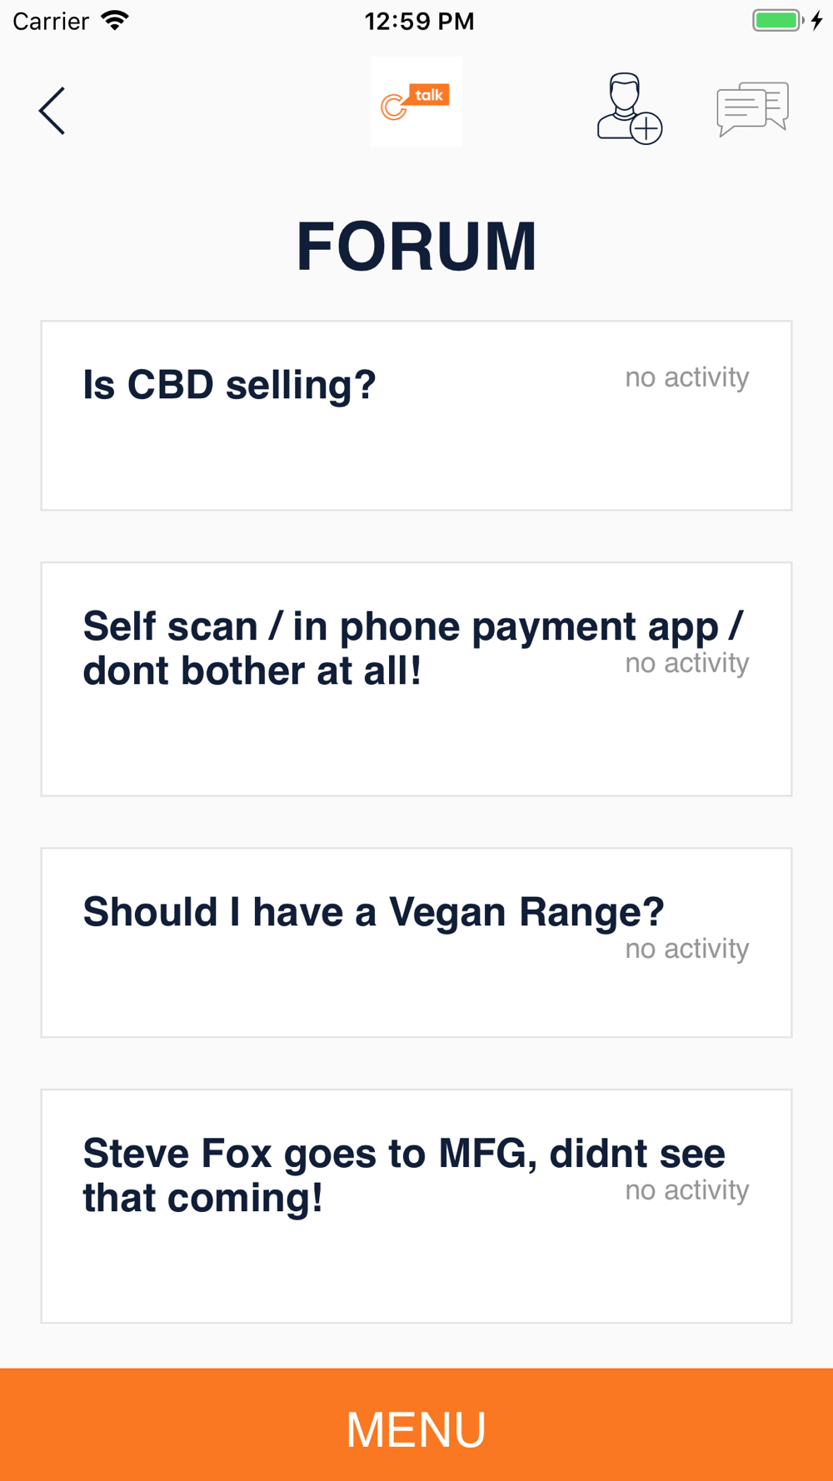The height and width of the screenshot is (1481, 833).
Task: Tap 'no activity' on Steve Fox card
Action: [687, 1190]
